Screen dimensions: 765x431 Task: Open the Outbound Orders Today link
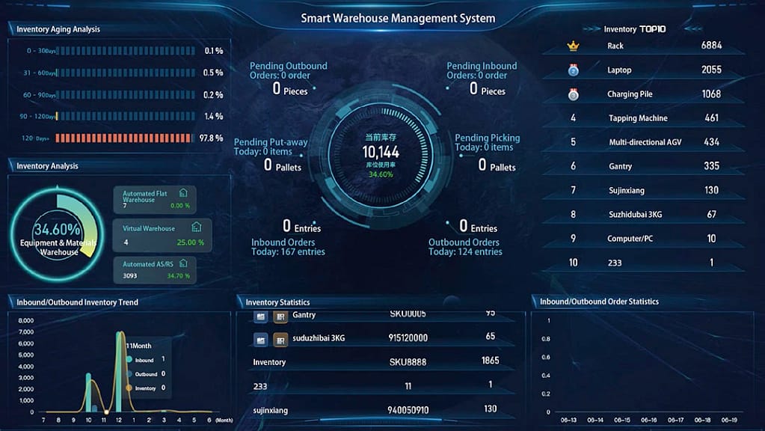(464, 247)
